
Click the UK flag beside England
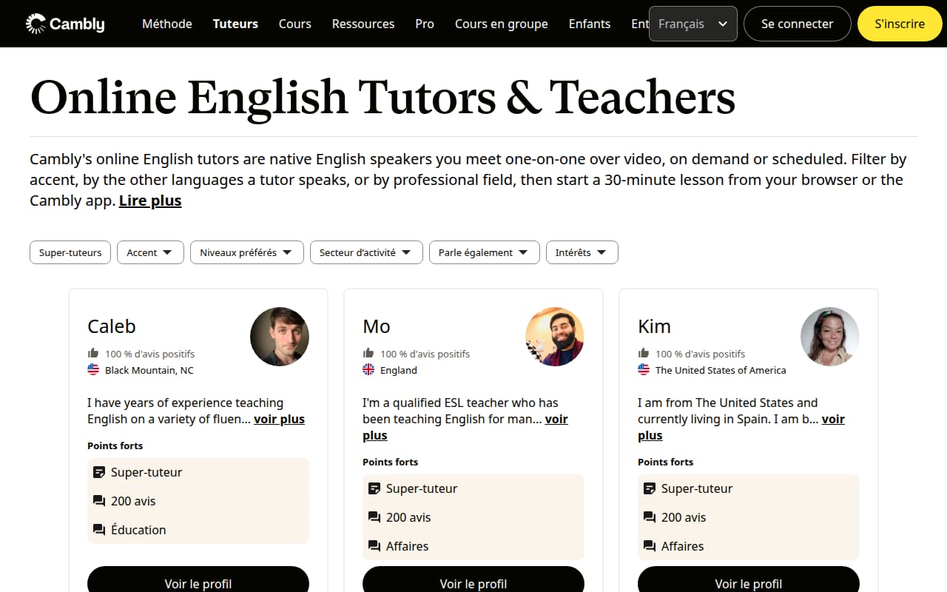click(x=368, y=369)
